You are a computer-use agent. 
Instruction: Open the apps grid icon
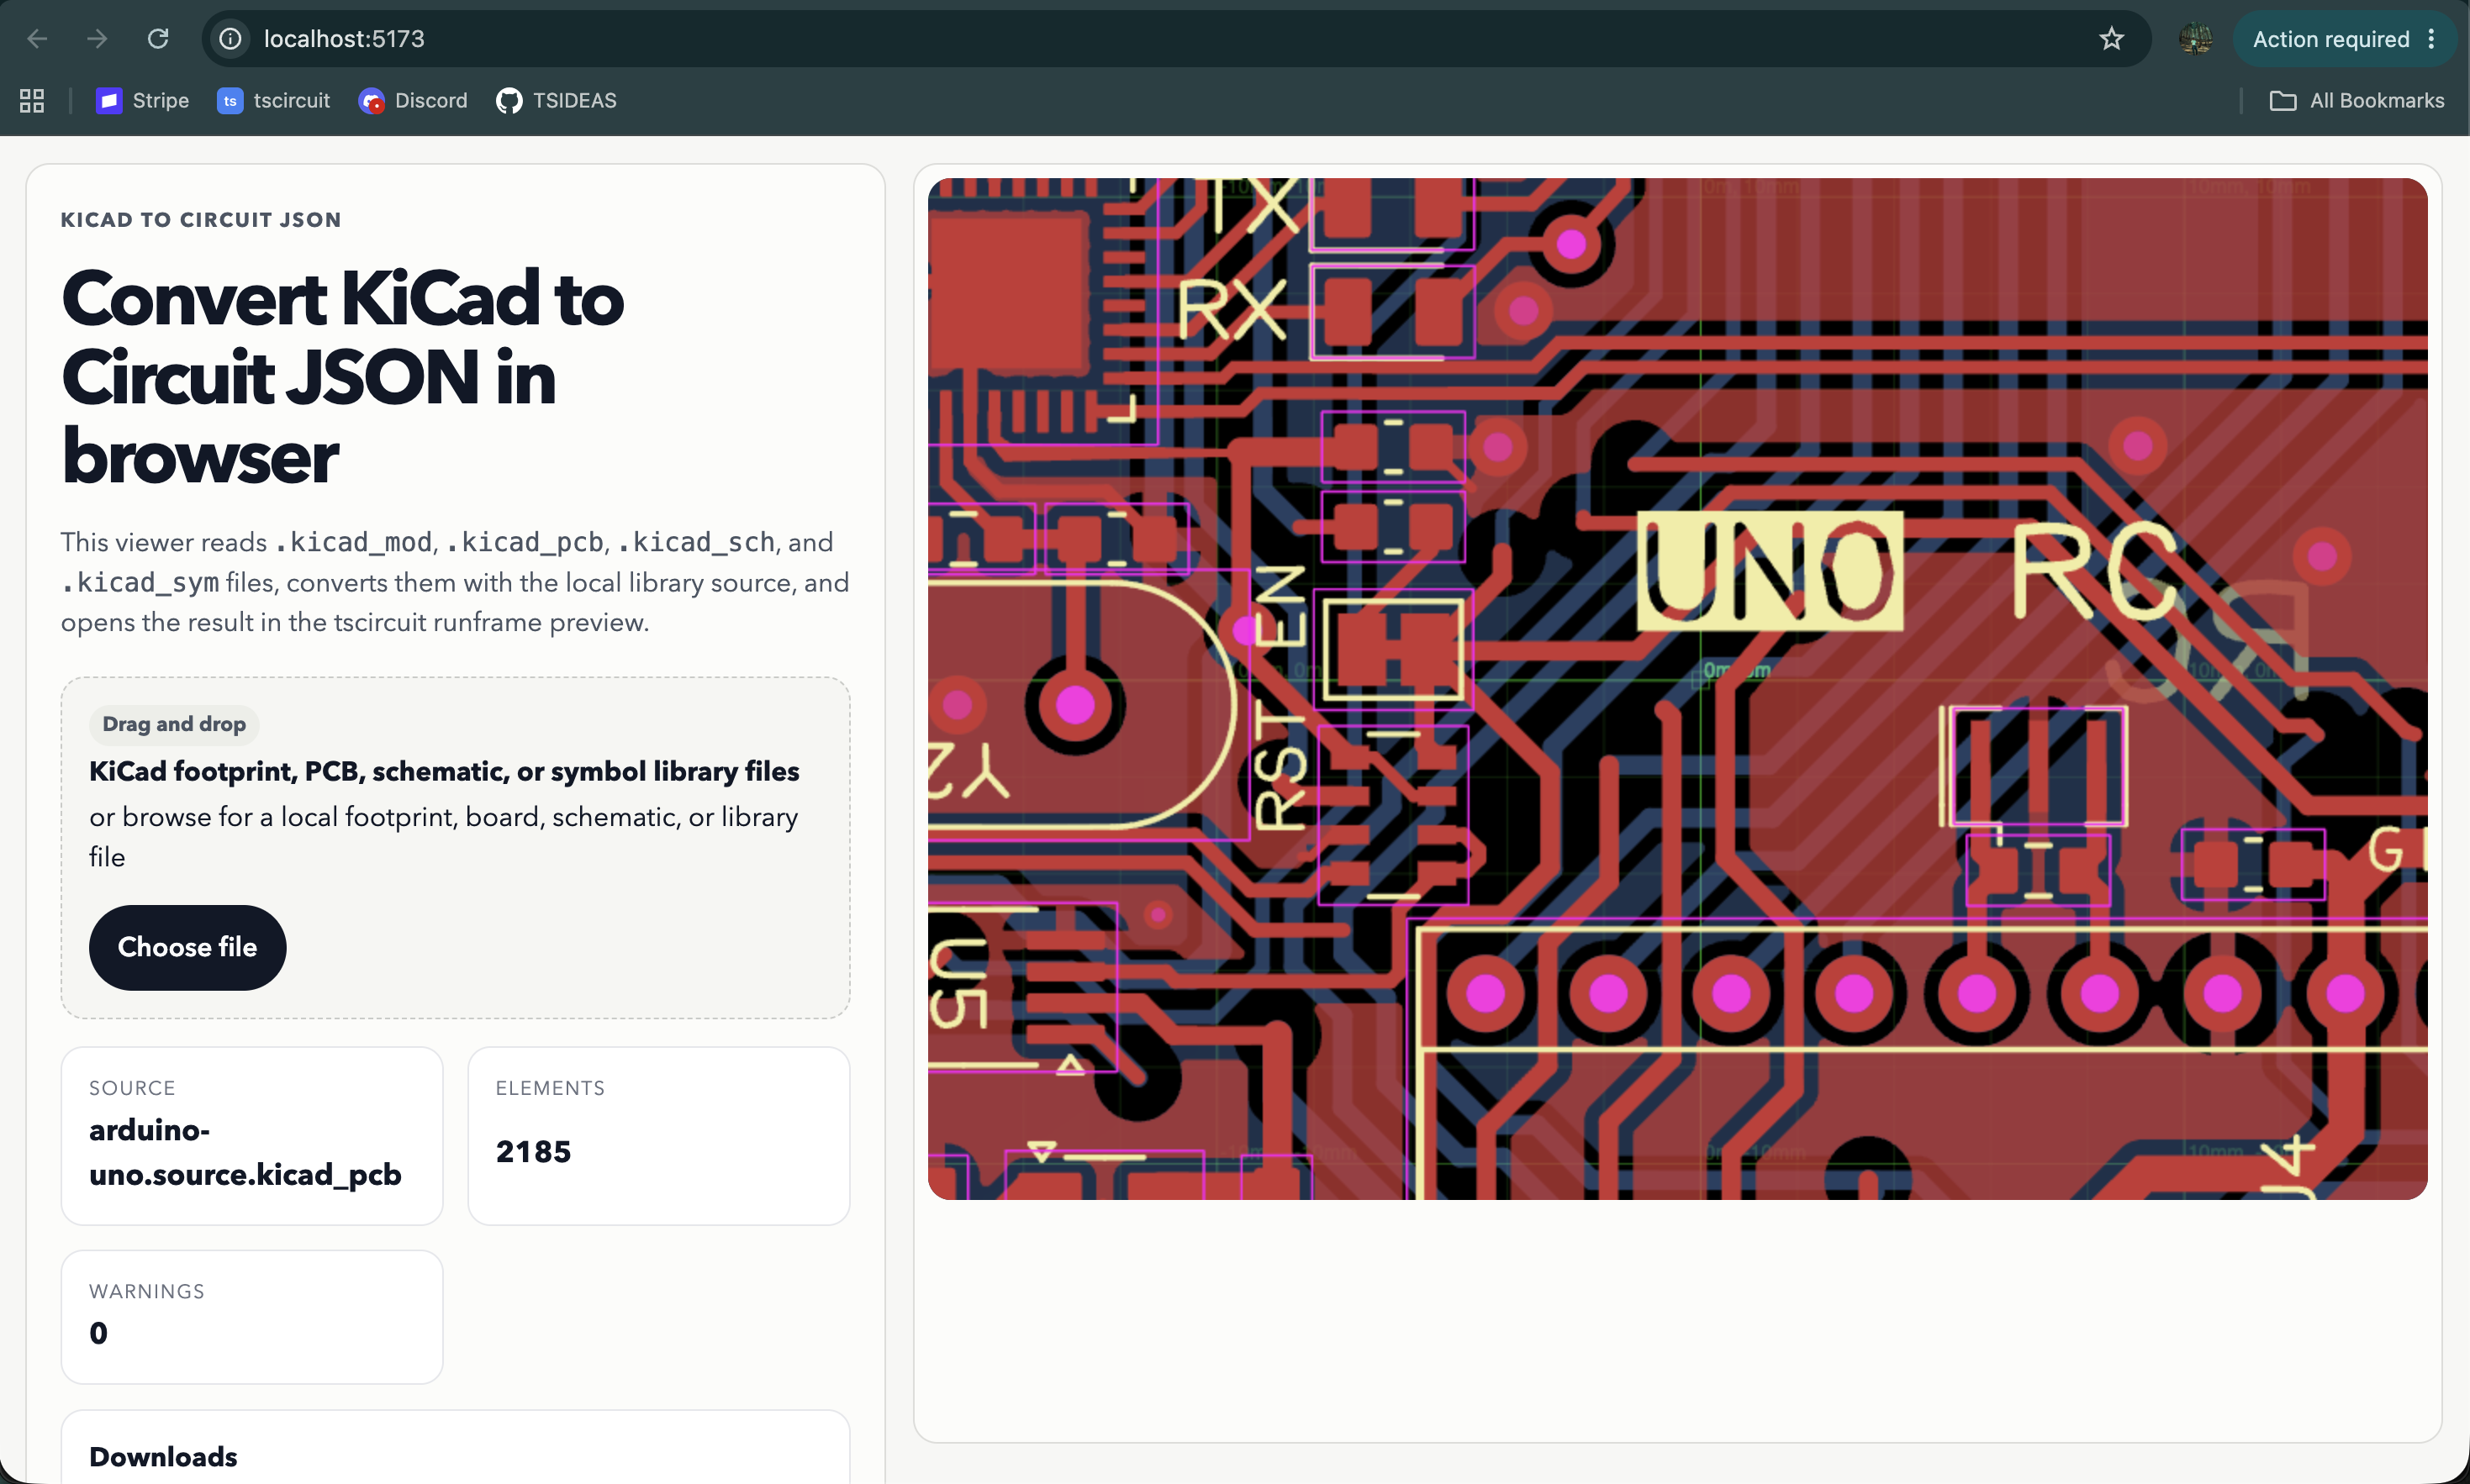(x=32, y=101)
